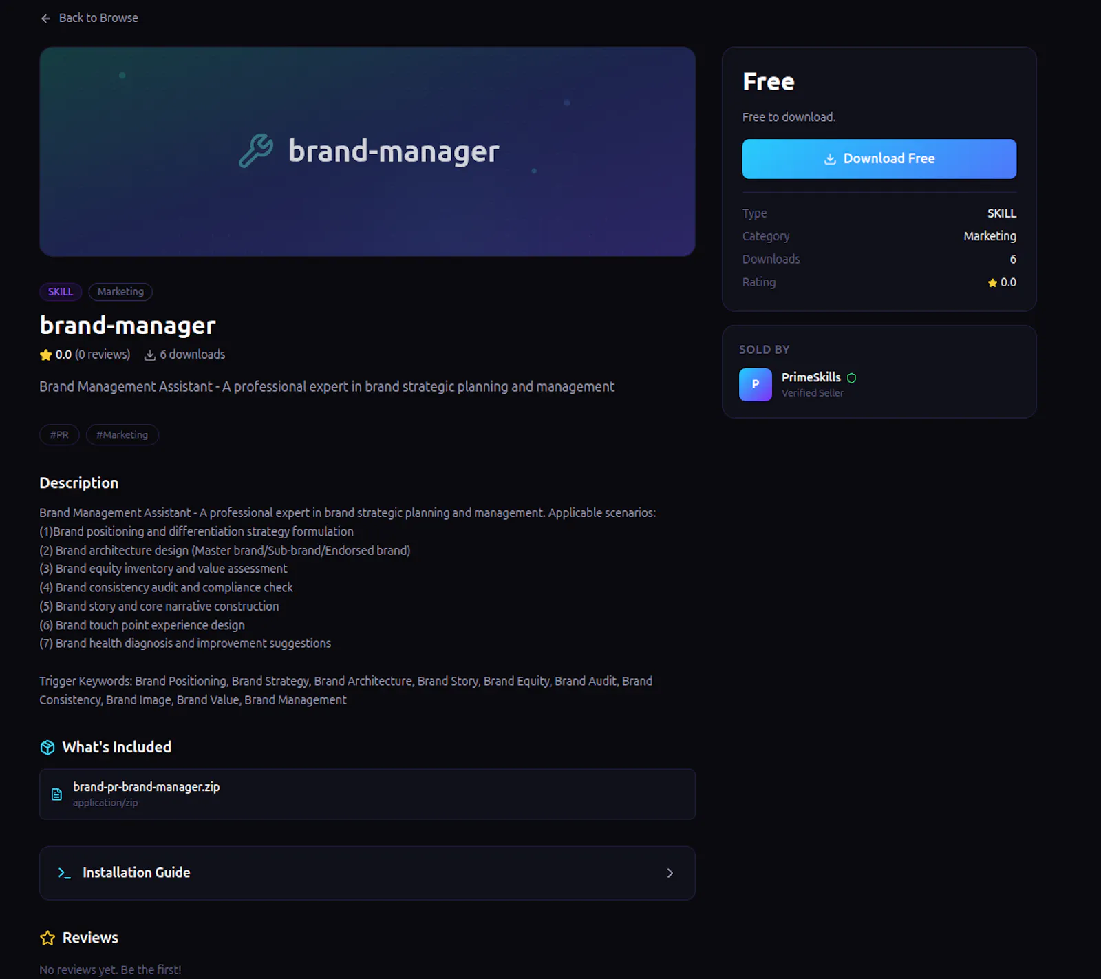
Task: Click the star outline icon beside Reviews
Action: click(x=47, y=938)
